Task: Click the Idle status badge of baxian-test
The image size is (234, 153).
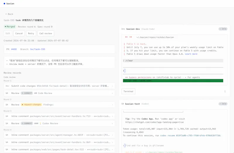Action: point(223,104)
